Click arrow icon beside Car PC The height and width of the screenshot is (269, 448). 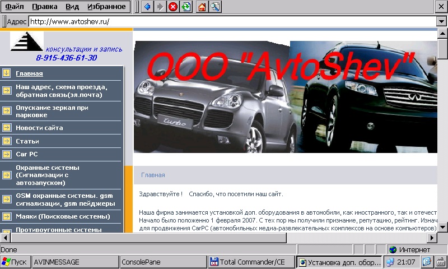coord(6,154)
